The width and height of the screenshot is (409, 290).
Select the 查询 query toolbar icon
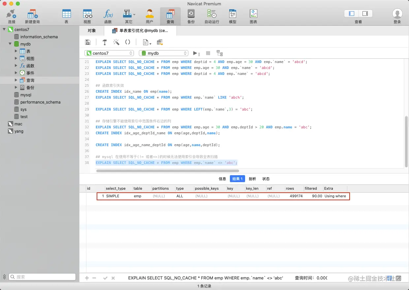(x=170, y=16)
